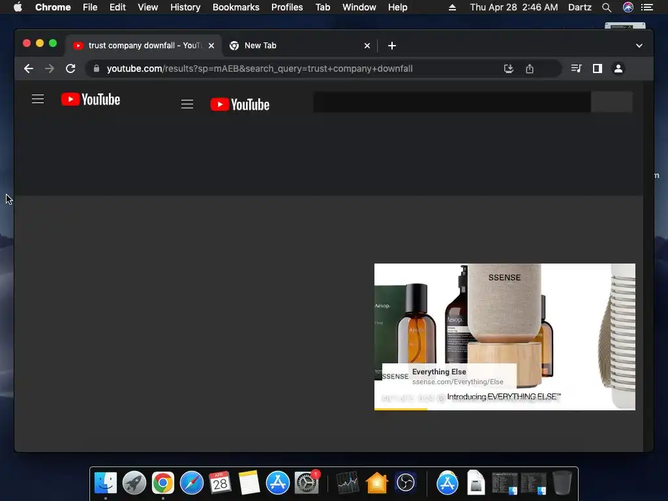Open the Help menu

tap(397, 7)
